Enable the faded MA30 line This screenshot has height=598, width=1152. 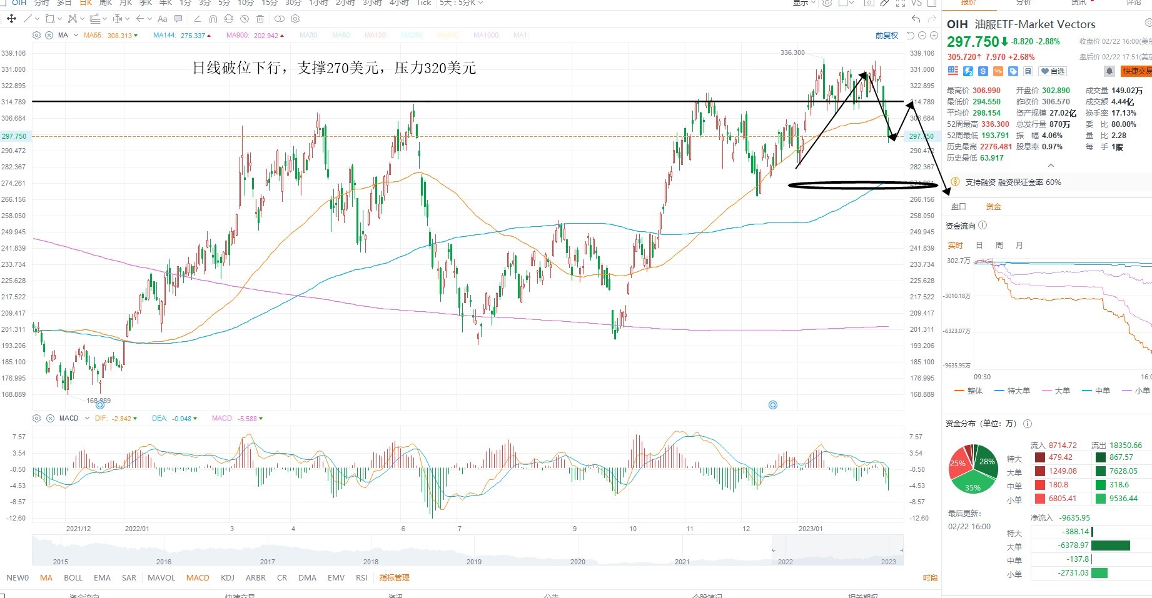point(309,35)
